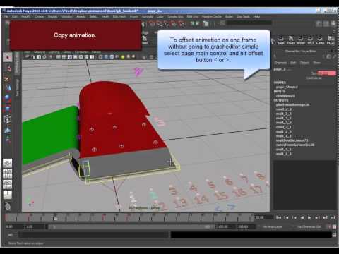Open the File menu
The width and height of the screenshot is (339, 254).
(x=6, y=16)
